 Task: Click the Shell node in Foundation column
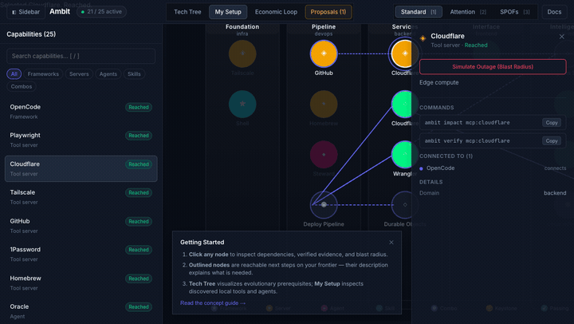pyautogui.click(x=242, y=104)
